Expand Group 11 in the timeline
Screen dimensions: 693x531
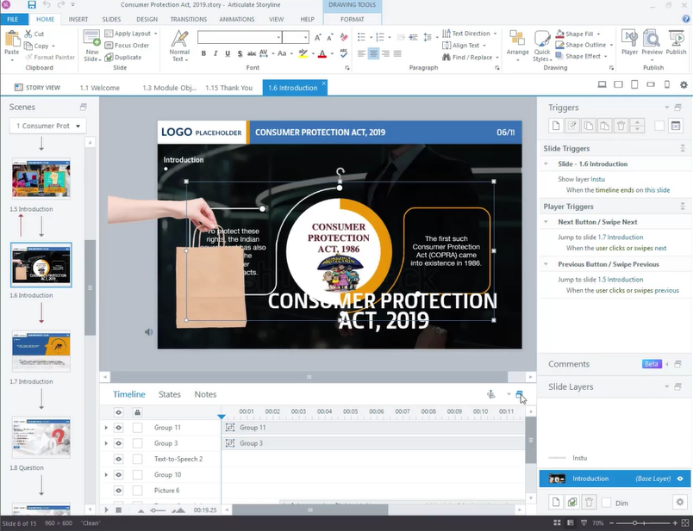pos(106,428)
